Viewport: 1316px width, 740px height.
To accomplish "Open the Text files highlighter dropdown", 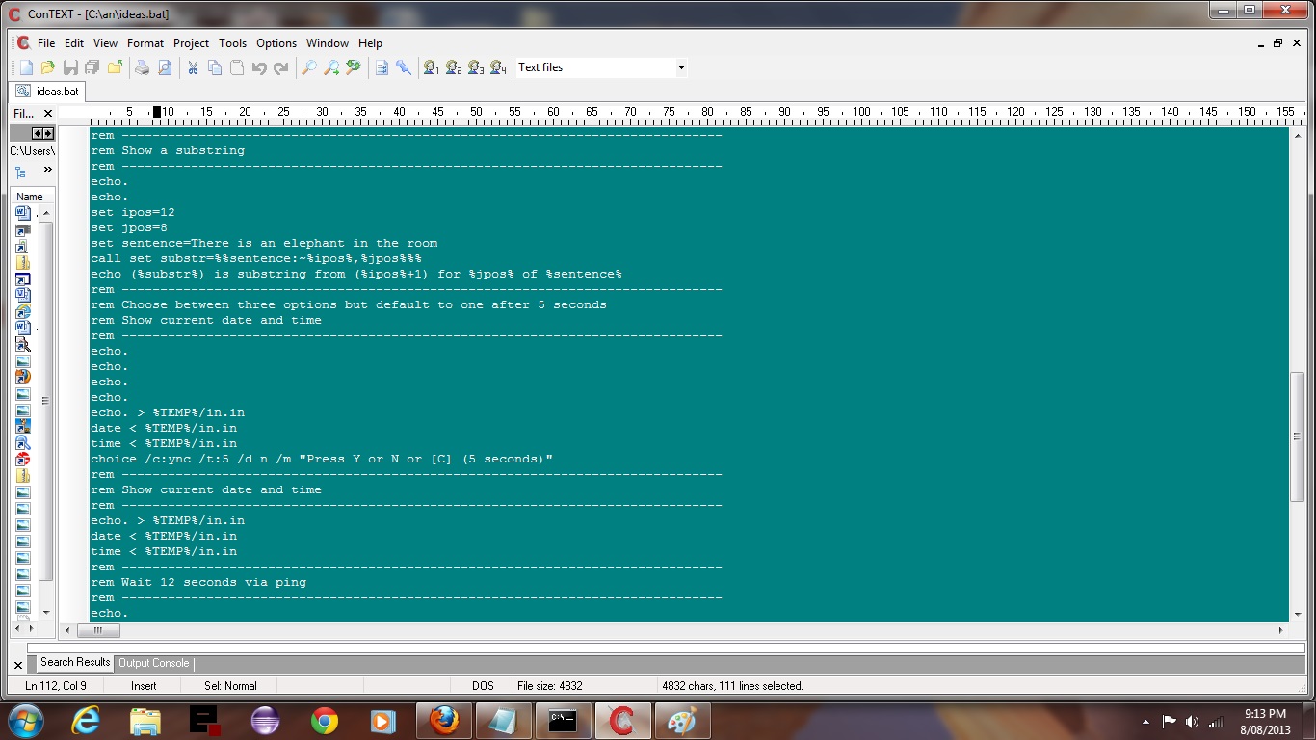I will [x=681, y=67].
